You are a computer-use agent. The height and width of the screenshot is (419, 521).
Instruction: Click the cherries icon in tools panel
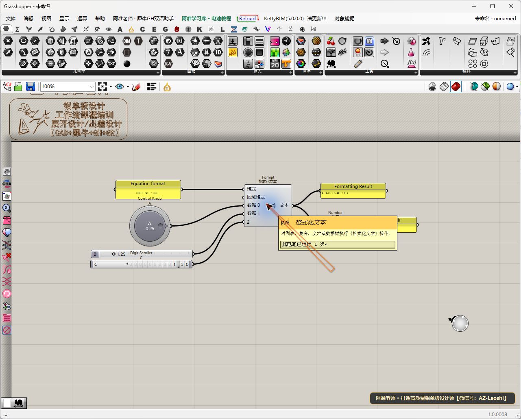(x=331, y=41)
